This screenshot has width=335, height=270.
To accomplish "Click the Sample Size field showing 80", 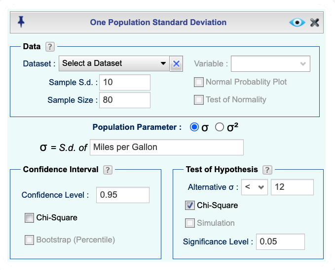I will (125, 100).
